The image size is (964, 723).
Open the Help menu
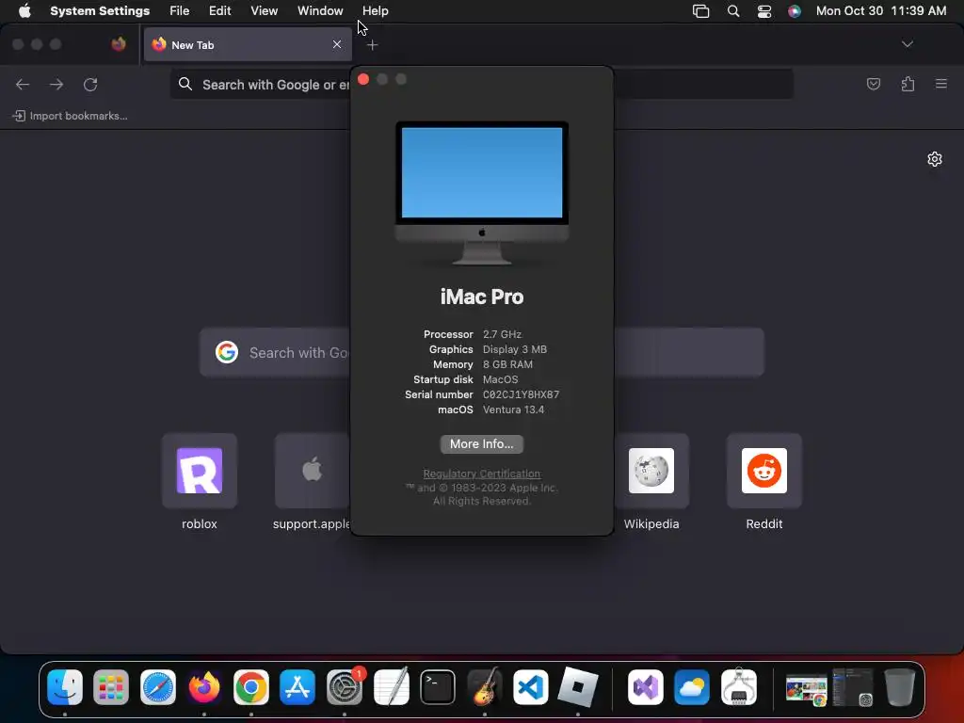click(375, 10)
